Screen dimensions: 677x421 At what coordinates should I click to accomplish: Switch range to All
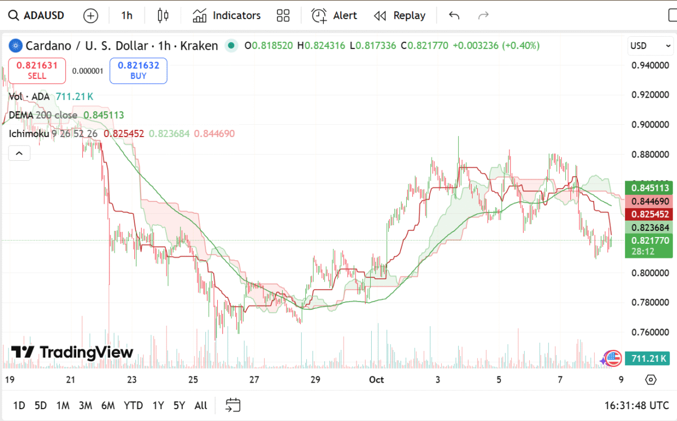(200, 405)
